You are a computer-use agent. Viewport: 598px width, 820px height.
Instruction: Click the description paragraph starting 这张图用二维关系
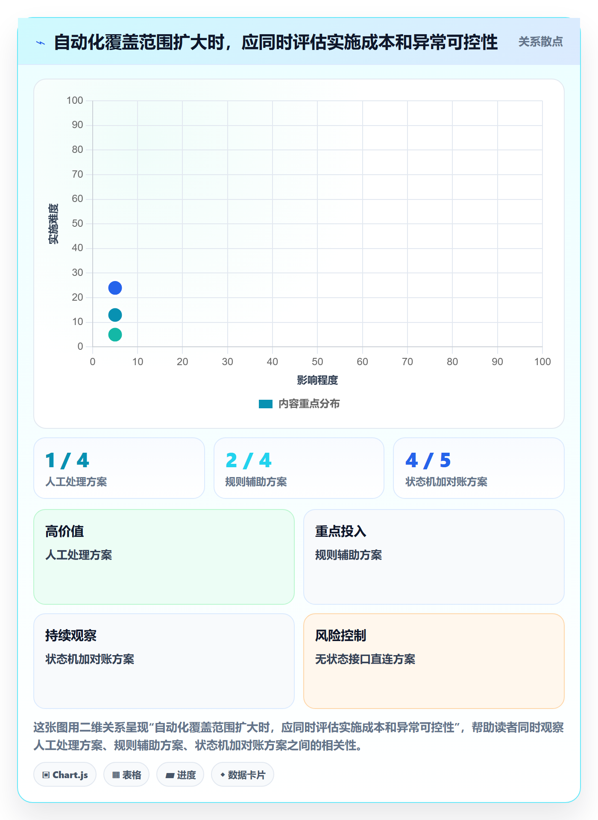pyautogui.click(x=299, y=736)
